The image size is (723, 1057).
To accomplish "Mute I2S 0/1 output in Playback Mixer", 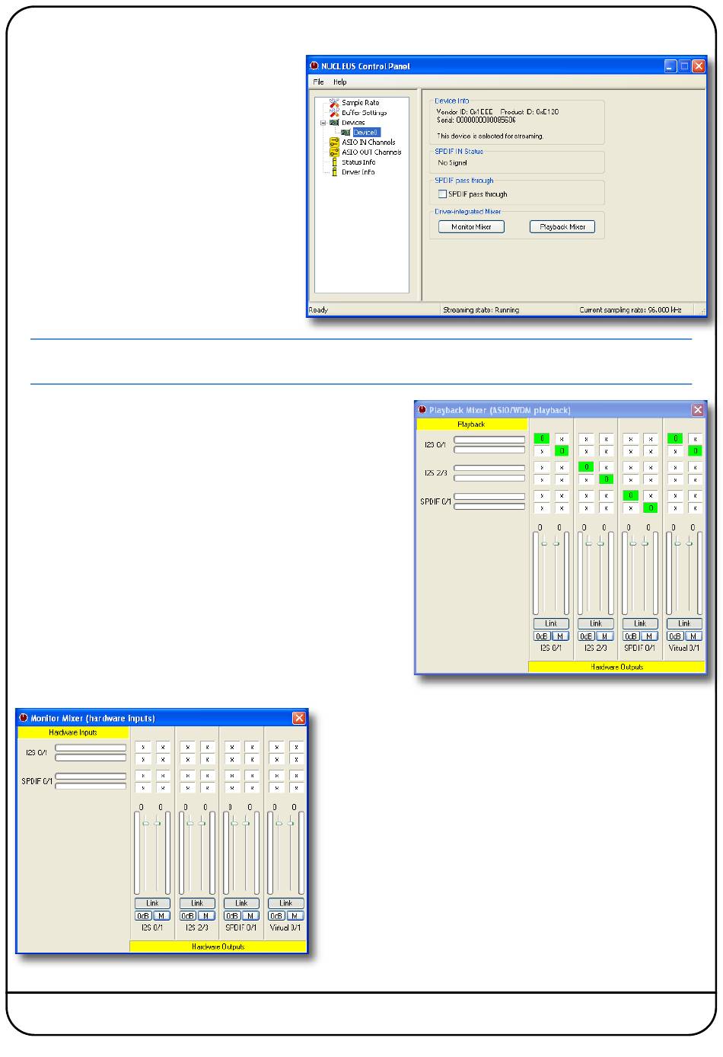I will [x=559, y=636].
